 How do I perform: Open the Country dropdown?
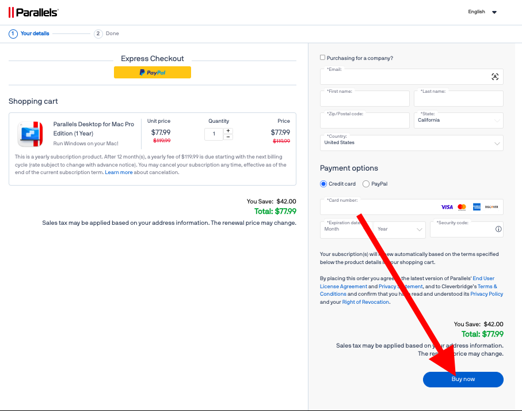pos(411,143)
